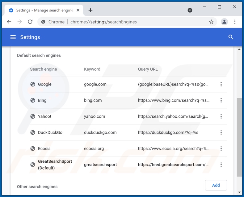Screen dimensions: 244x197
Task: Open more actions for Google
Action: click(x=221, y=84)
